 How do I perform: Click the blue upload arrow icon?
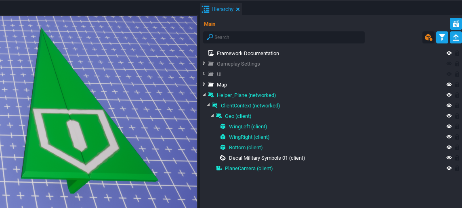(456, 37)
